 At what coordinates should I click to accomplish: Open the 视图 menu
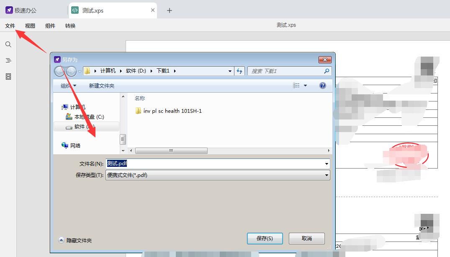tap(30, 26)
